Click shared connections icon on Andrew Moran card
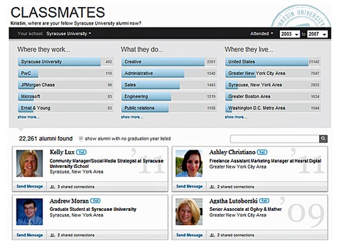 tap(52, 235)
